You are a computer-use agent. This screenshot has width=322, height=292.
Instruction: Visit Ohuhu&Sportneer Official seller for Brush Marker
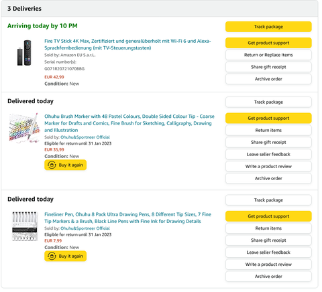coord(85,137)
